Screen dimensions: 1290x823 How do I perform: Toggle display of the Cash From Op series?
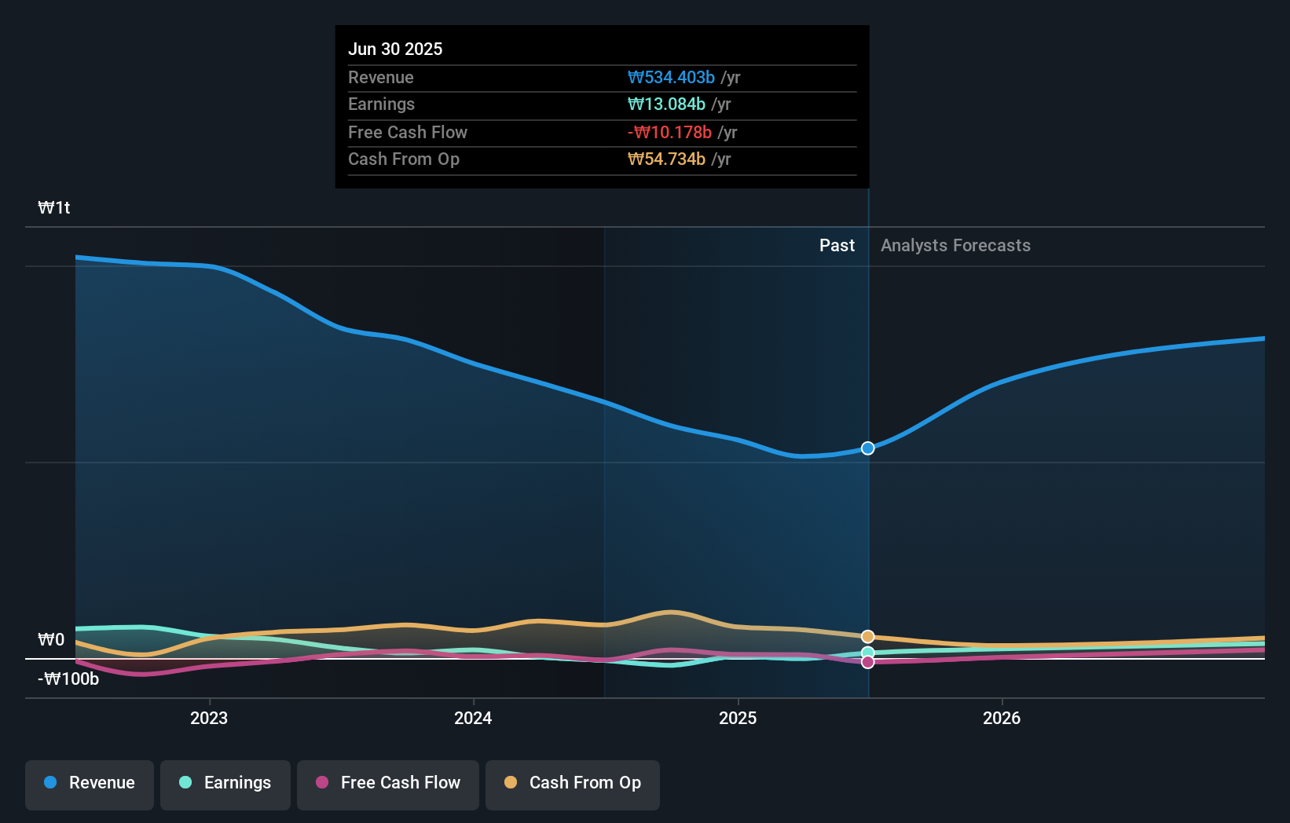[x=572, y=784]
